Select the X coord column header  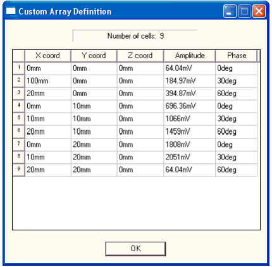pyautogui.click(x=48, y=56)
